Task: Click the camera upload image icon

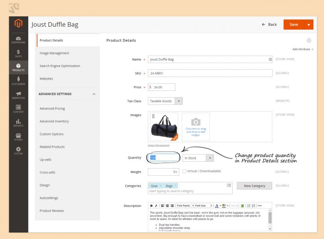Action: tap(196, 122)
